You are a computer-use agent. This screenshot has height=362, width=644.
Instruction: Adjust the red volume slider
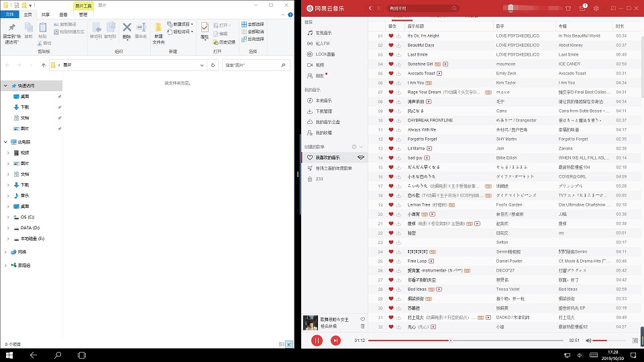tap(608, 341)
